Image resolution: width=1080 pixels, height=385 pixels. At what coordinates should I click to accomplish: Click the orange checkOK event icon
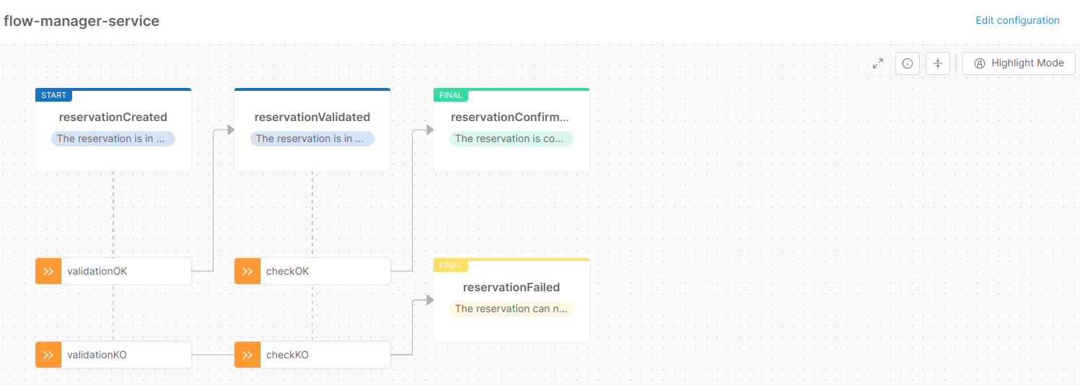[247, 272]
